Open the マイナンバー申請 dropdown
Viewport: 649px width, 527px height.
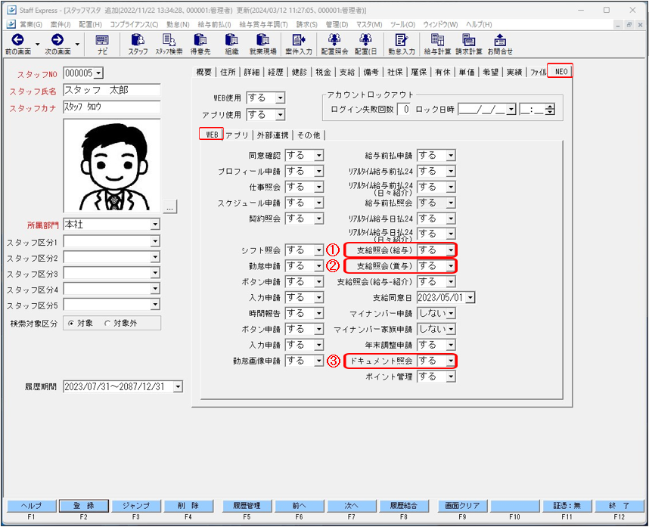click(x=451, y=314)
